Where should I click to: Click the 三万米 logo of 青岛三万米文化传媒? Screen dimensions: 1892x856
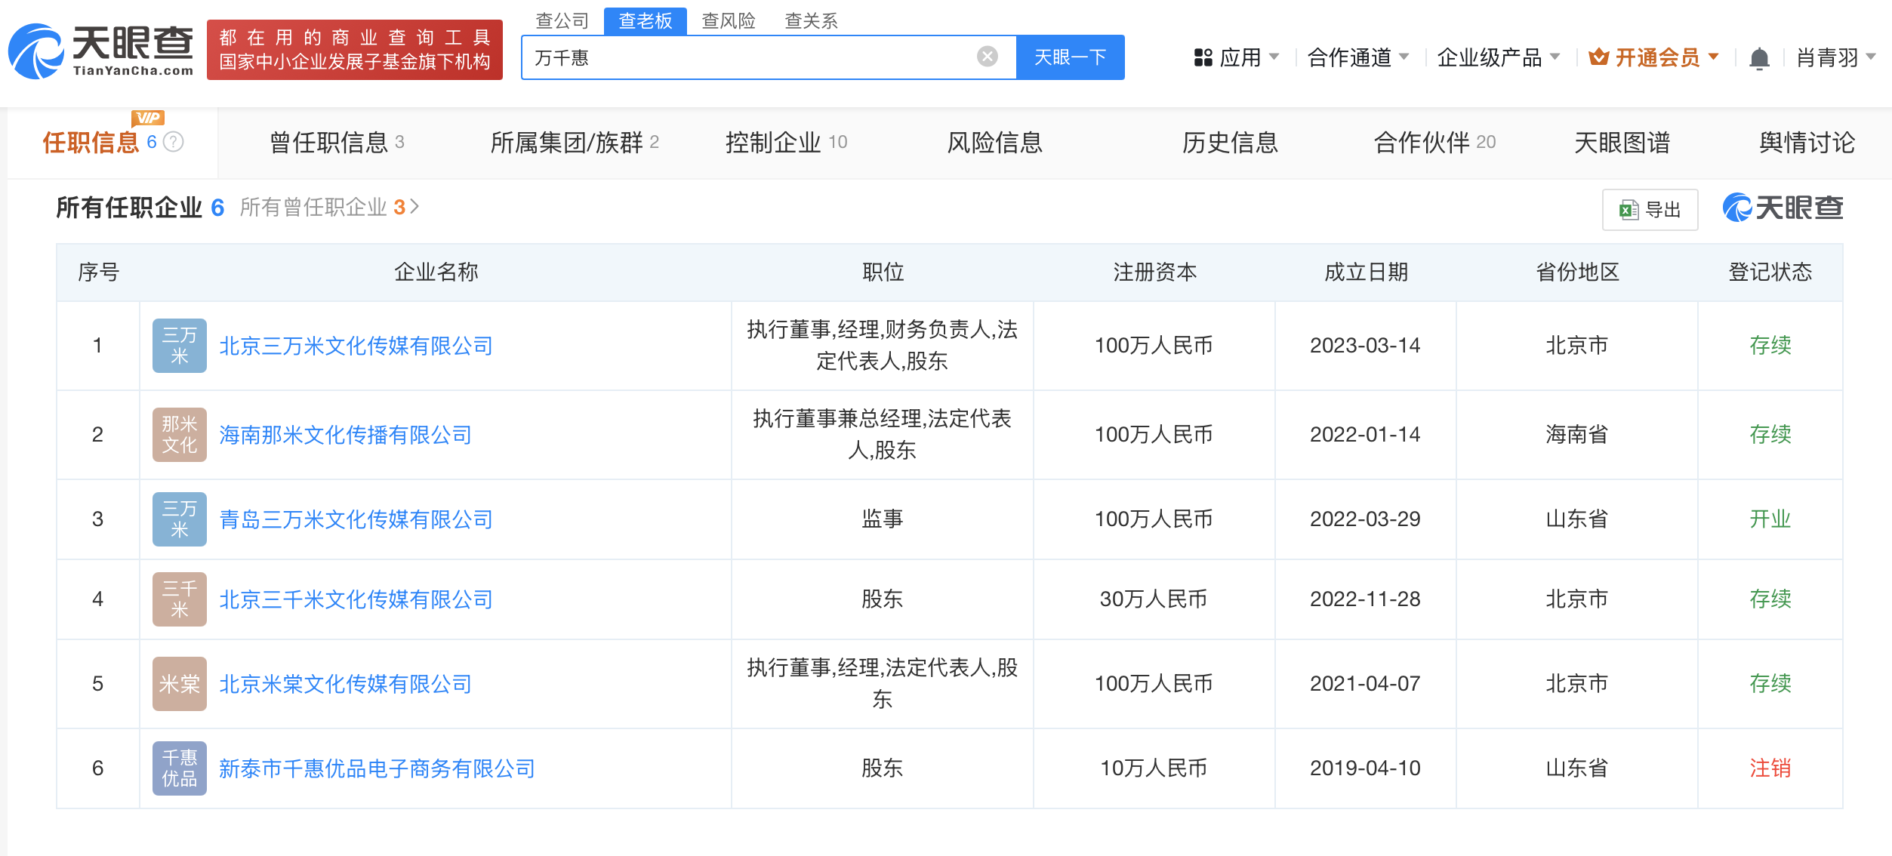click(x=180, y=519)
